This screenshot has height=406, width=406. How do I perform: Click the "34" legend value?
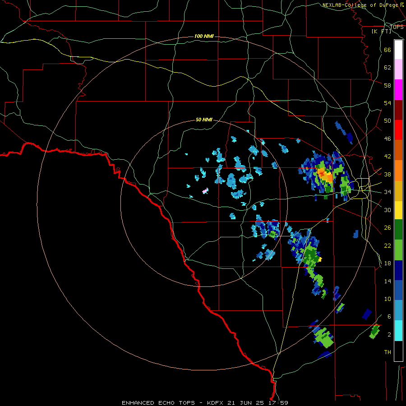click(x=388, y=192)
